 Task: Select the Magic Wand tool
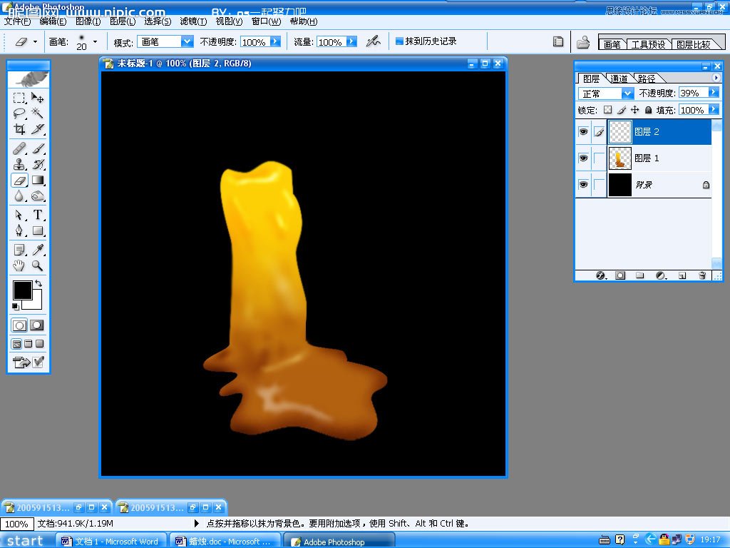38,113
